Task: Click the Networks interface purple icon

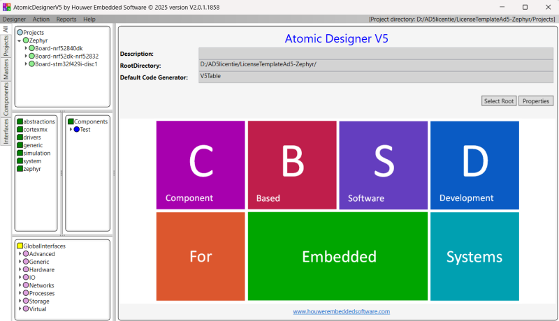Action: pos(26,285)
